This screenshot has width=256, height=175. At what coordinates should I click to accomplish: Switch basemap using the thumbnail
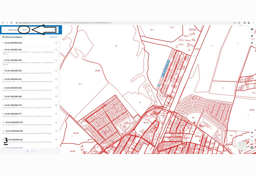[x=242, y=146]
